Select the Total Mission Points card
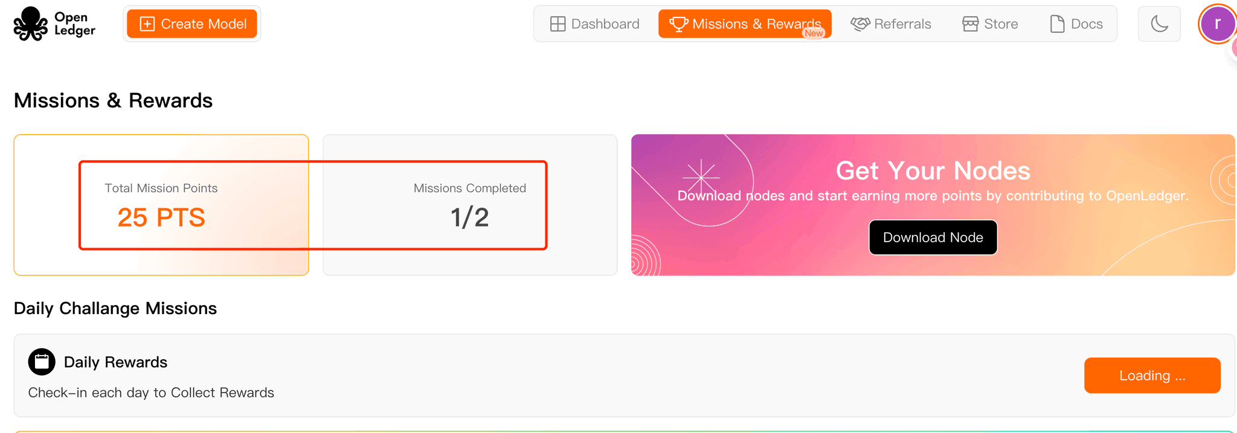 coord(161,205)
